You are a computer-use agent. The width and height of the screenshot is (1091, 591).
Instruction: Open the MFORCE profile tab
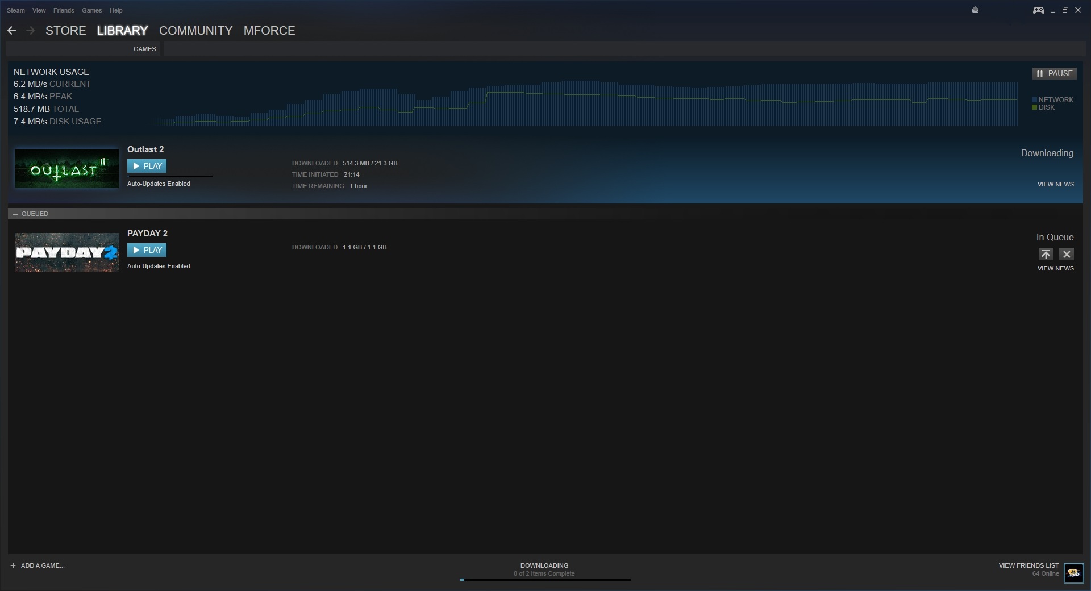click(x=269, y=31)
